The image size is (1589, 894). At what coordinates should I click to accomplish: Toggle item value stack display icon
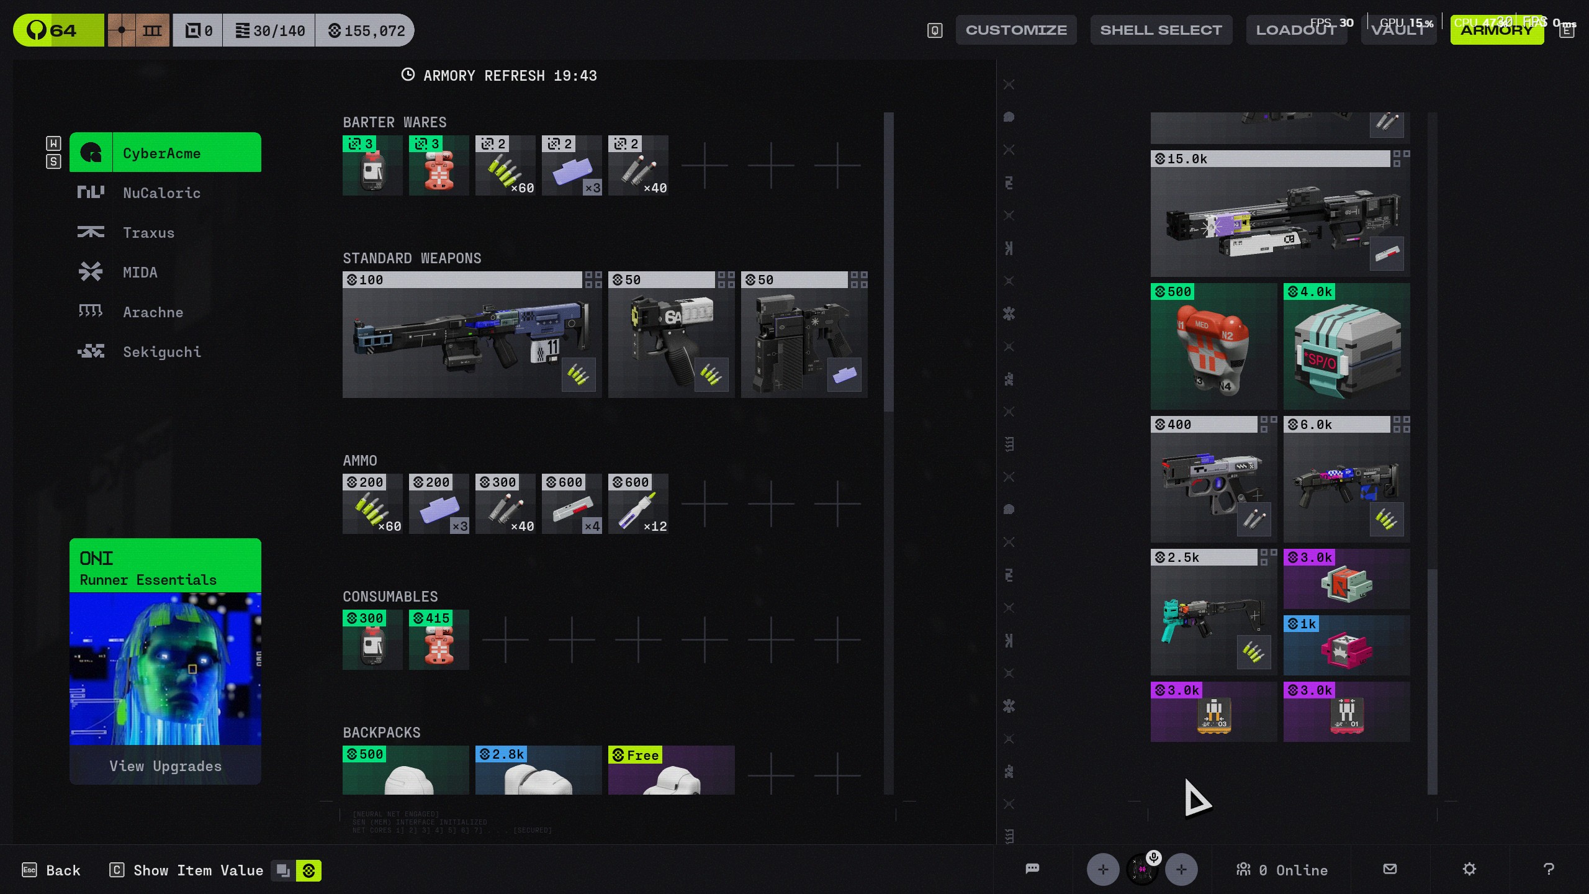click(283, 870)
